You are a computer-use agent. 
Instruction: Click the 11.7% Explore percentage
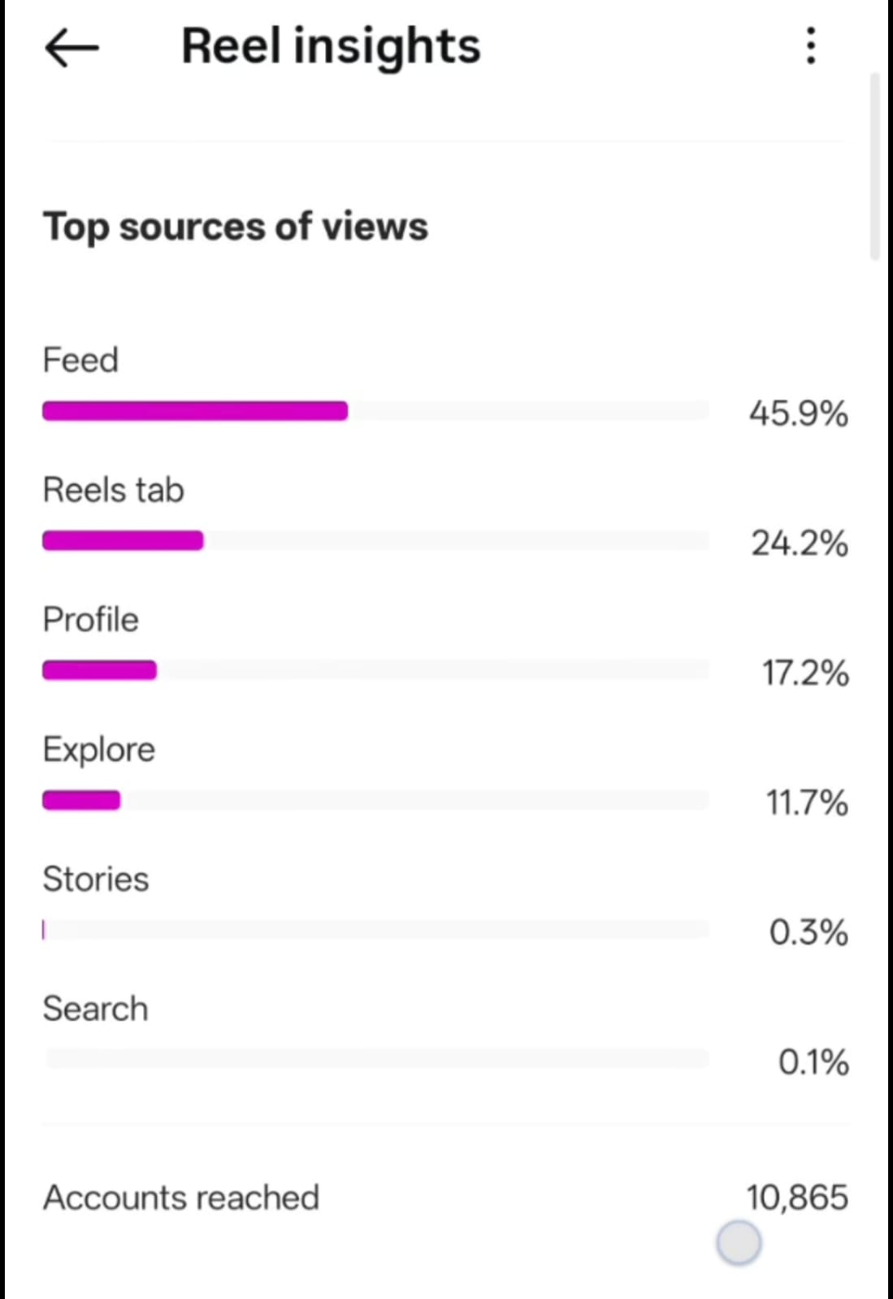click(x=806, y=803)
